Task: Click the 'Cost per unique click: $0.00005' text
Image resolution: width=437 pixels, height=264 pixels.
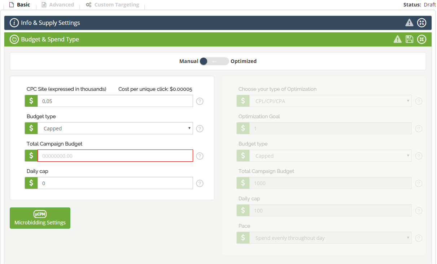Action: [x=155, y=89]
